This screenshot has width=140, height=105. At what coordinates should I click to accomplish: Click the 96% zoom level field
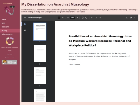(73, 18)
